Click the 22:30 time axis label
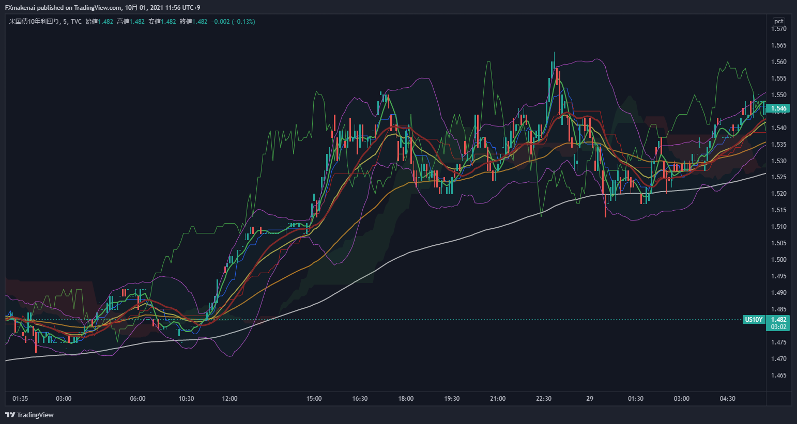The height and width of the screenshot is (424, 797). pyautogui.click(x=544, y=399)
